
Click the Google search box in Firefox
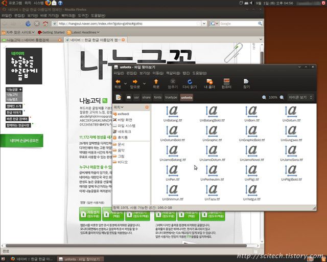pyautogui.click(x=239, y=24)
